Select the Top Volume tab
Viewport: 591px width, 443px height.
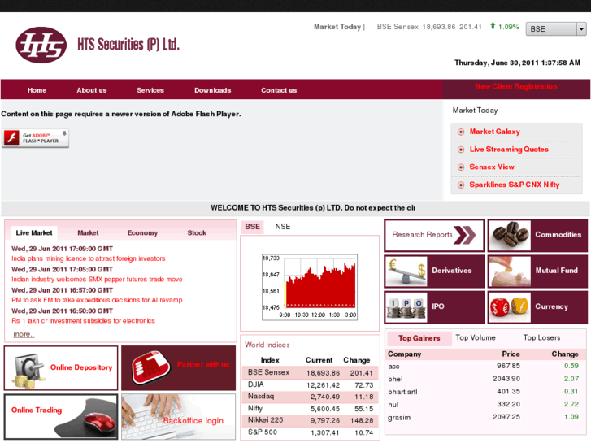(x=476, y=338)
